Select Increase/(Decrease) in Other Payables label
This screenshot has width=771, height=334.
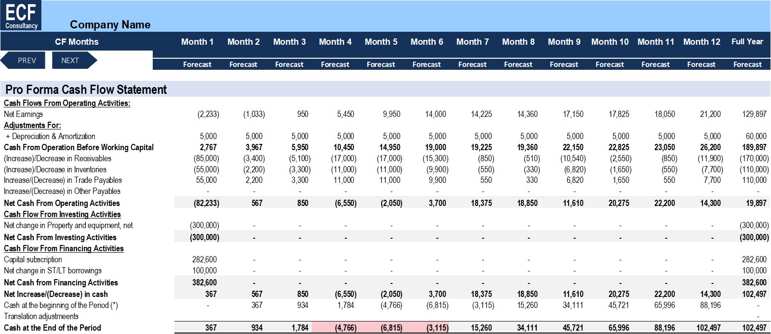[62, 191]
